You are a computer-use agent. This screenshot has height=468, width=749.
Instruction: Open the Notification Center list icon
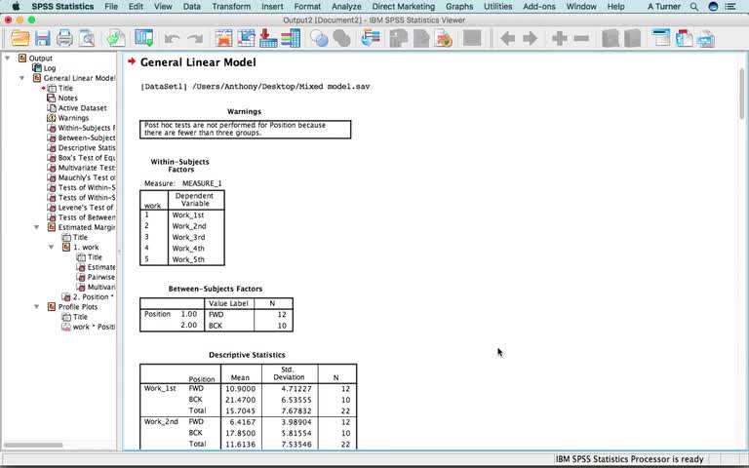pos(729,7)
